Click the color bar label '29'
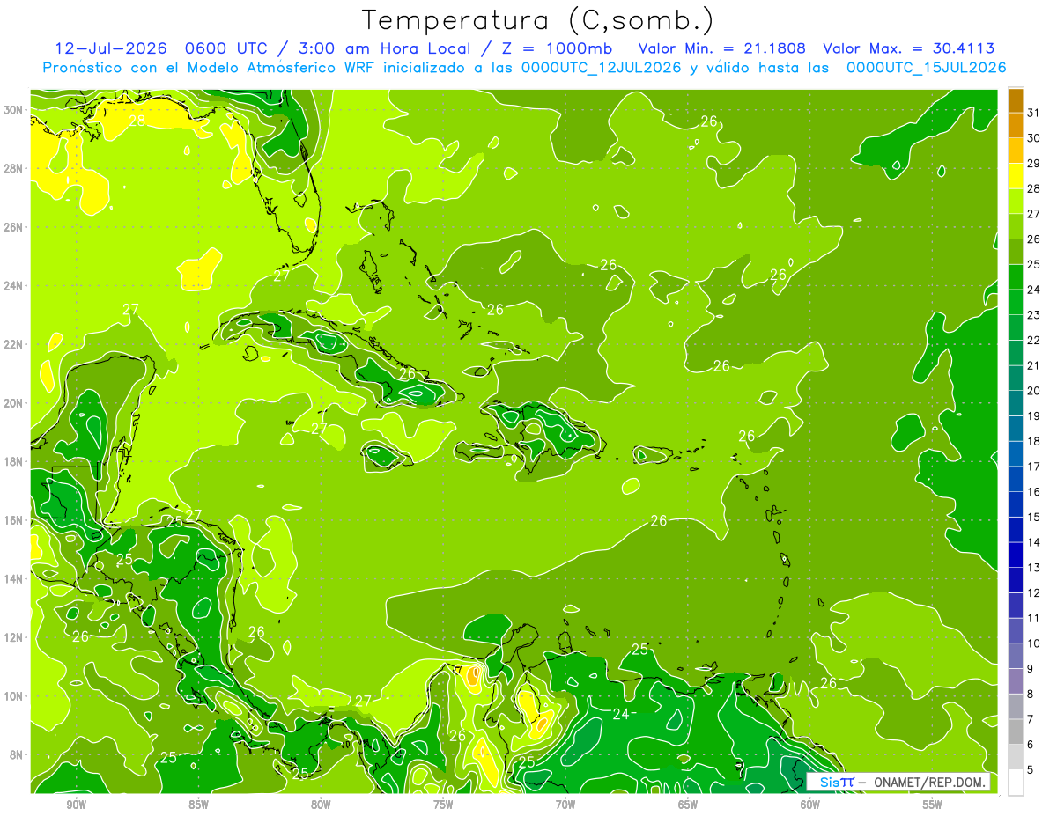Image resolution: width=1057 pixels, height=816 pixels. [1034, 164]
